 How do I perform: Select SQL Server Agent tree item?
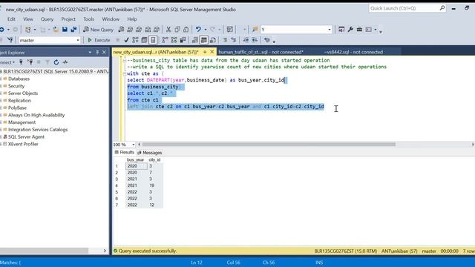pyautogui.click(x=26, y=136)
